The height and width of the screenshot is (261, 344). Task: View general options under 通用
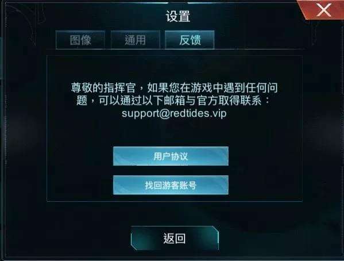tap(135, 40)
